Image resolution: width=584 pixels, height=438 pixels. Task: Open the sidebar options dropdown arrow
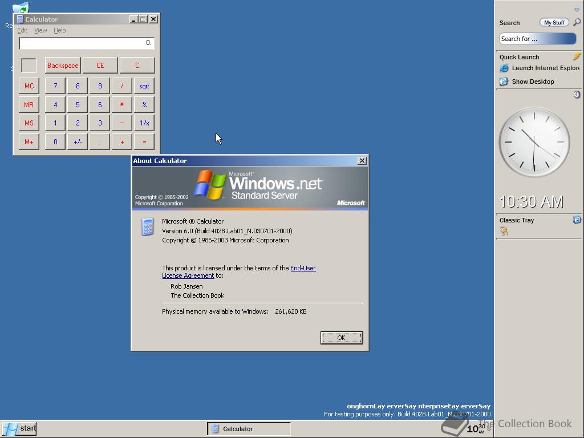click(x=577, y=10)
